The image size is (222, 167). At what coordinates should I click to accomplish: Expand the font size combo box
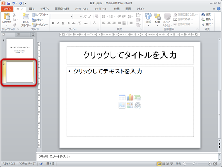coord(81,17)
